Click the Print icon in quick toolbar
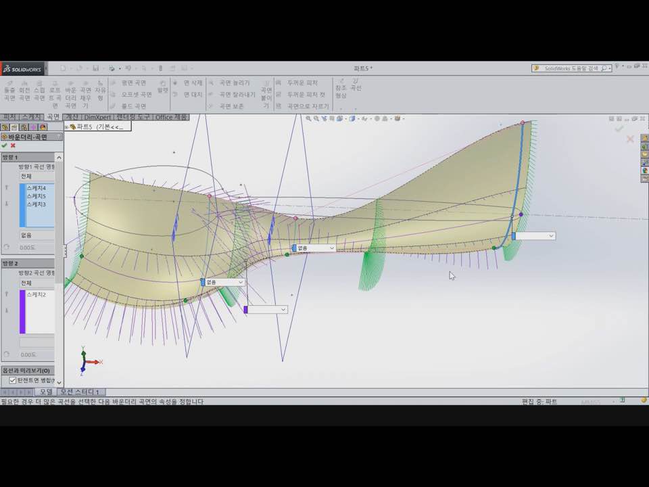The width and height of the screenshot is (649, 487). (112, 68)
